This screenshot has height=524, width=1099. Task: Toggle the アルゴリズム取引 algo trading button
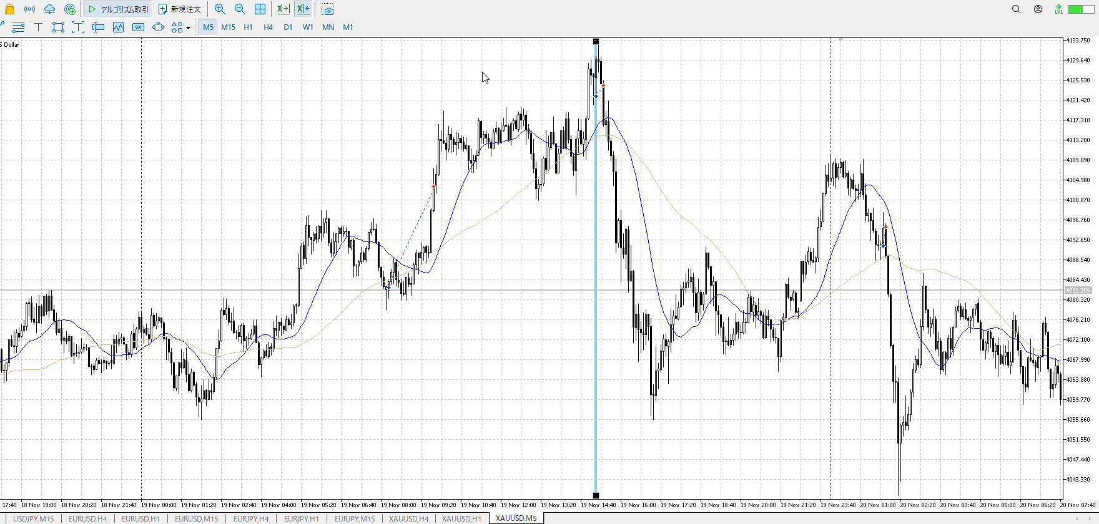[118, 9]
